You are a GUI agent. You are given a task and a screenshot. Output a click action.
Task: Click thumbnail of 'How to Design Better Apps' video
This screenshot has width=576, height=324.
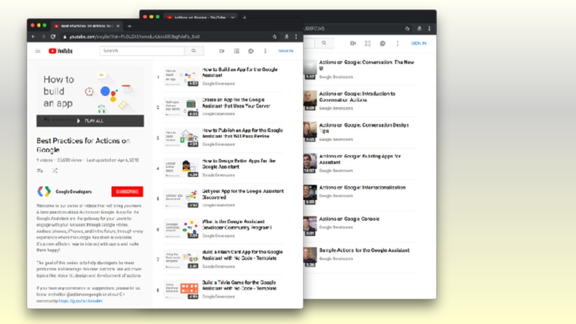tap(181, 168)
